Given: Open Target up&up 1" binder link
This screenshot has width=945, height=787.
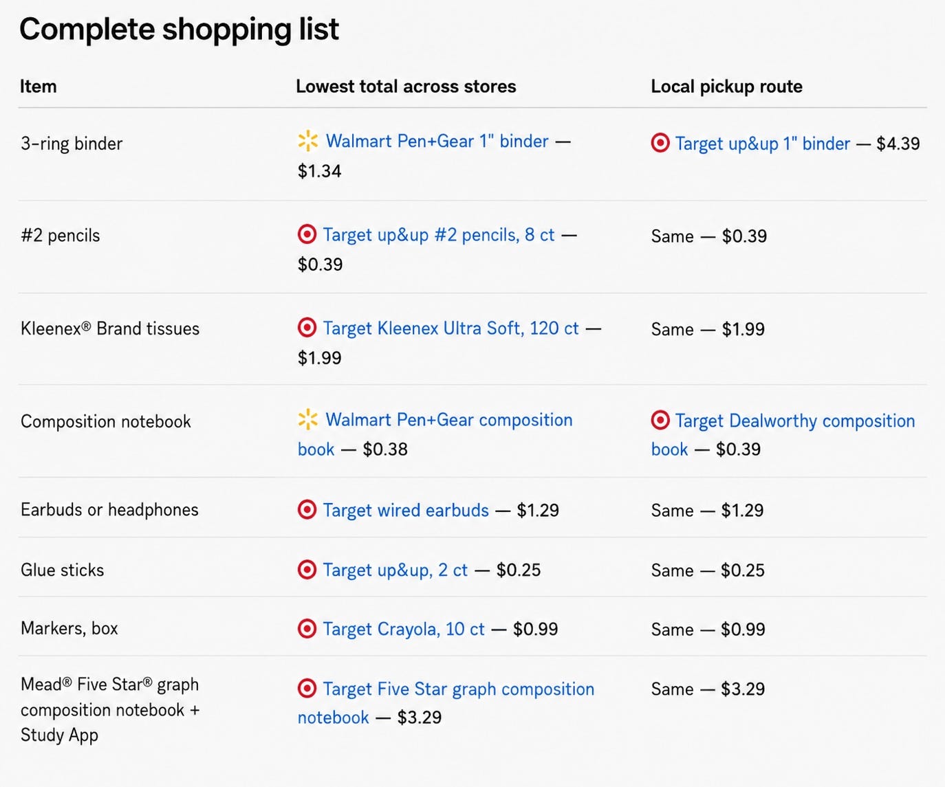Looking at the screenshot, I should coord(763,143).
